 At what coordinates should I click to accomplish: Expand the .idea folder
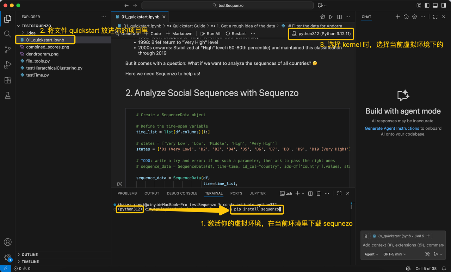click(x=31, y=33)
